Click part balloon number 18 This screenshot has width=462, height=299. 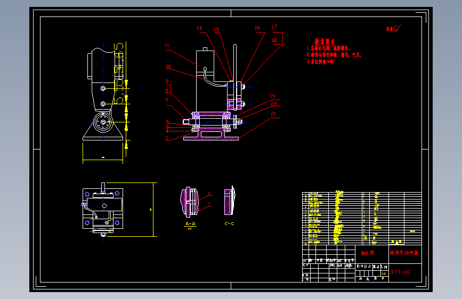274,40
